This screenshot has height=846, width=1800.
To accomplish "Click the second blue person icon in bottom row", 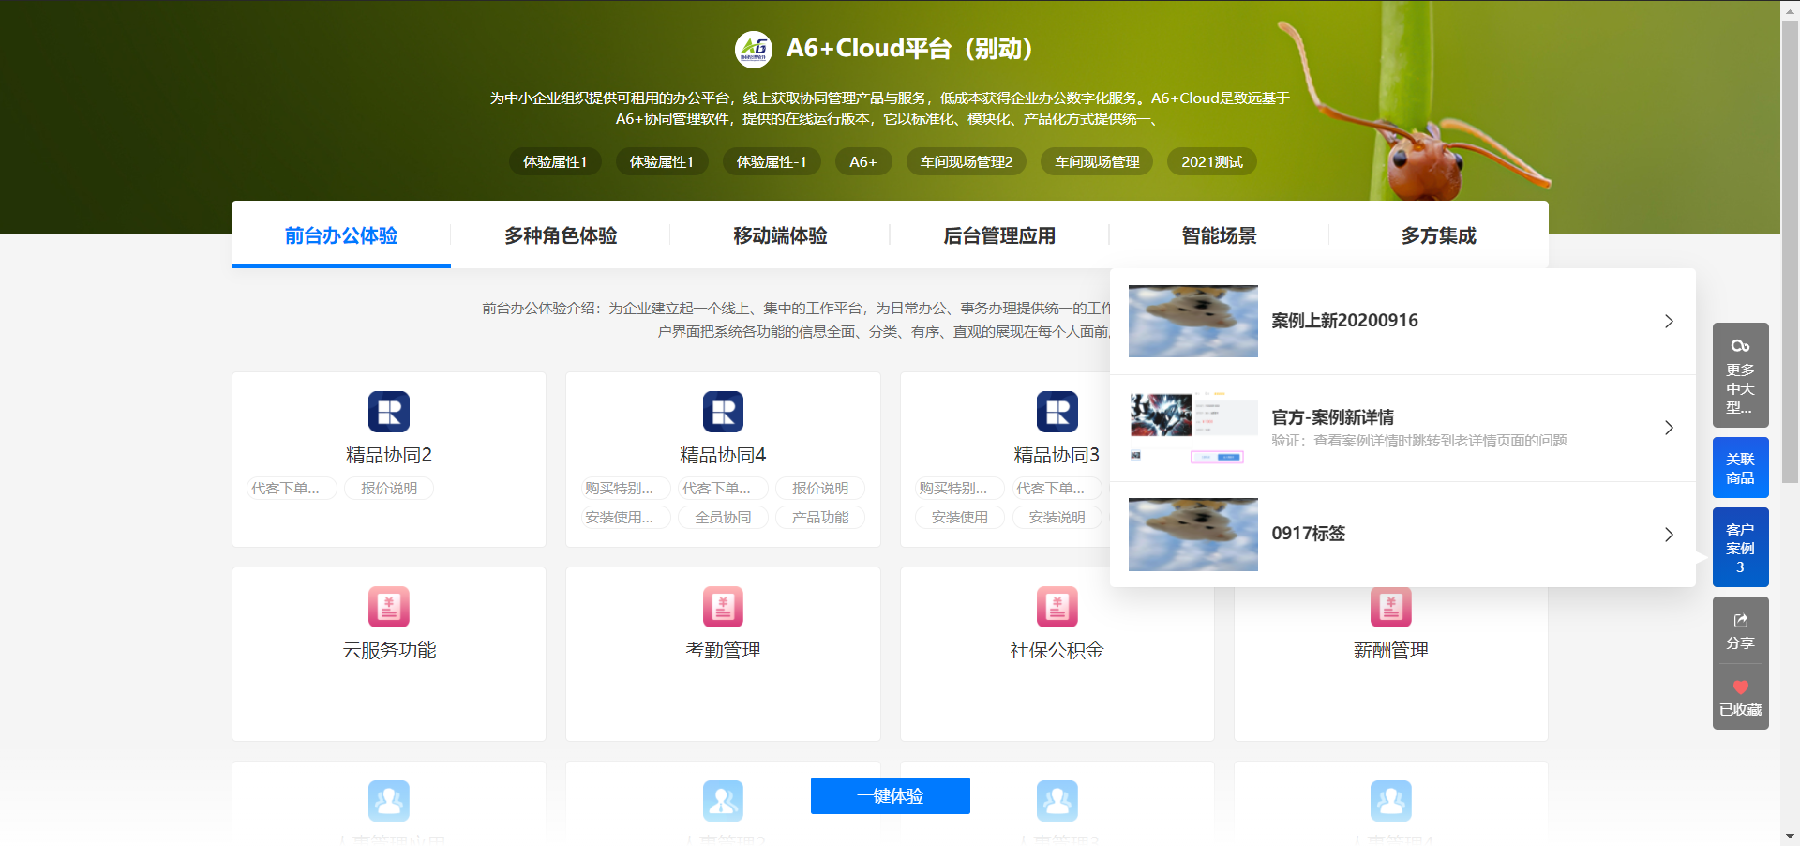I will point(723,801).
